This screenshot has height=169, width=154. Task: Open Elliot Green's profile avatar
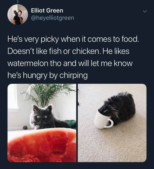click(18, 15)
